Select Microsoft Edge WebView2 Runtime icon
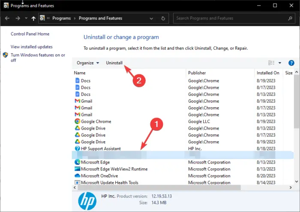 tap(77, 169)
